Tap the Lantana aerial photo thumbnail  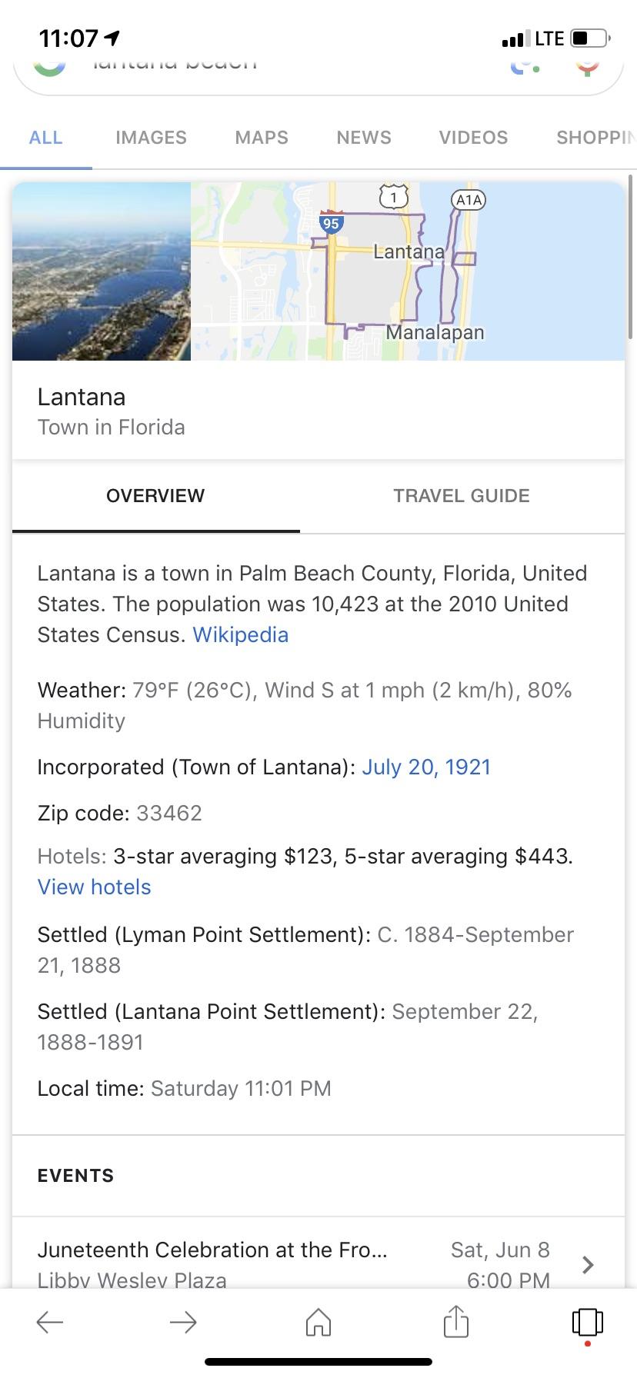tap(102, 271)
